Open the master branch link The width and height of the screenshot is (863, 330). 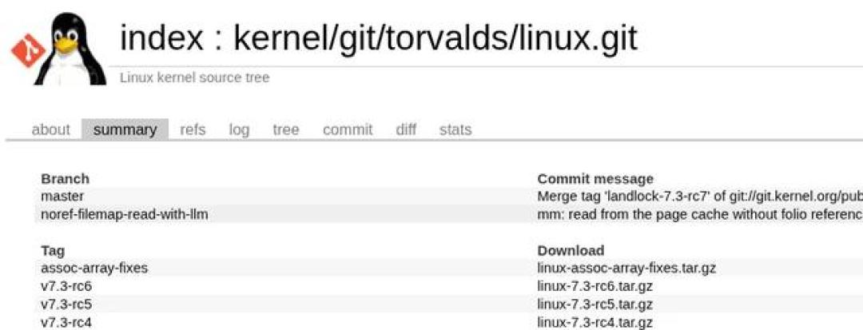click(62, 196)
